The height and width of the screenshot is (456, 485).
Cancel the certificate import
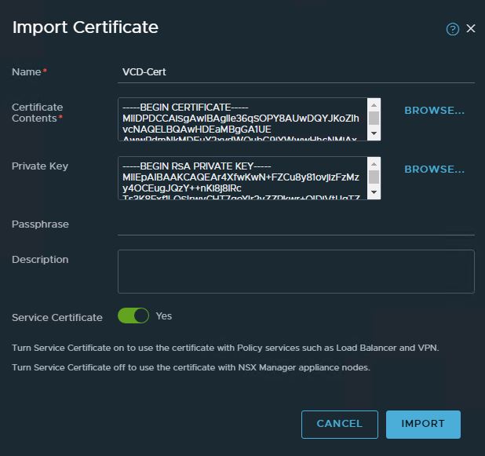[x=339, y=424]
